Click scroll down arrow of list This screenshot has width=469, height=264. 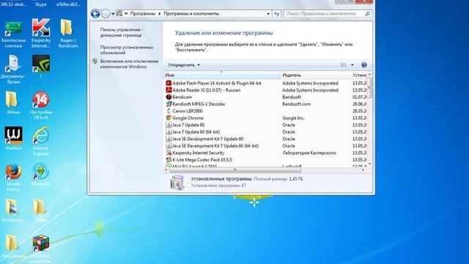tap(369, 164)
